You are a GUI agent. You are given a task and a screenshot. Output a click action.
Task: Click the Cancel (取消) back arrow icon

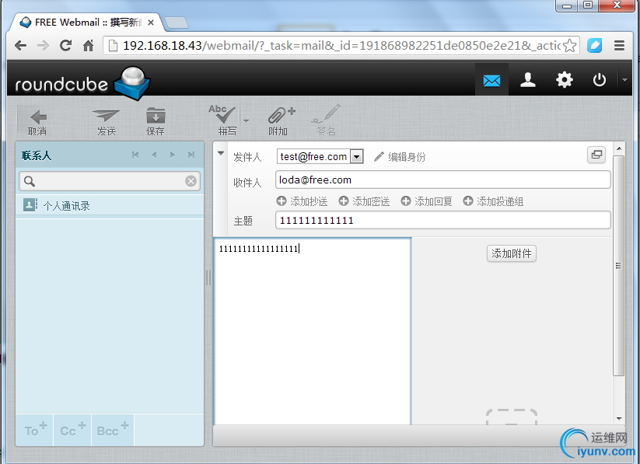coord(38,117)
